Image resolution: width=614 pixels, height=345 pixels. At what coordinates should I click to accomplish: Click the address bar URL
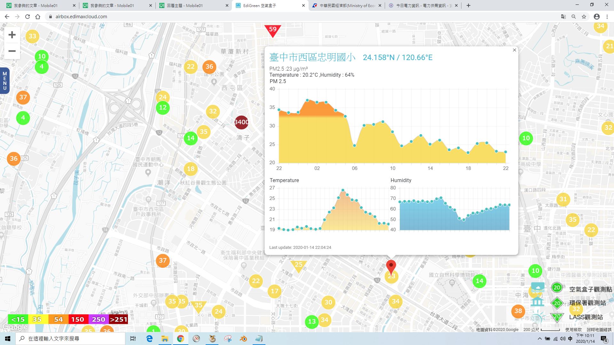coord(81,17)
